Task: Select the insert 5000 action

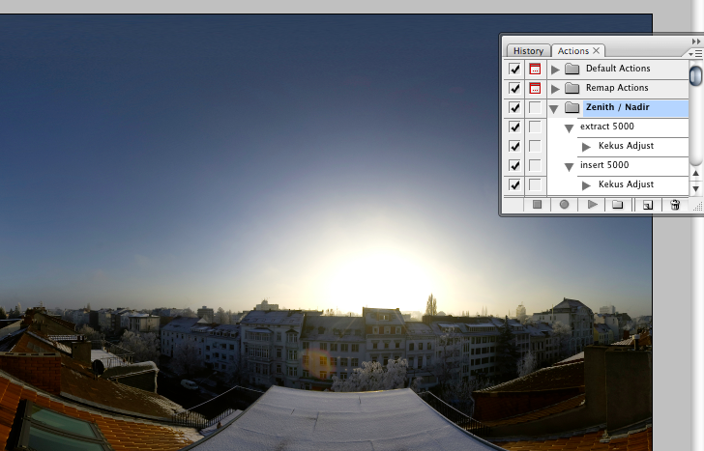Action: (604, 165)
